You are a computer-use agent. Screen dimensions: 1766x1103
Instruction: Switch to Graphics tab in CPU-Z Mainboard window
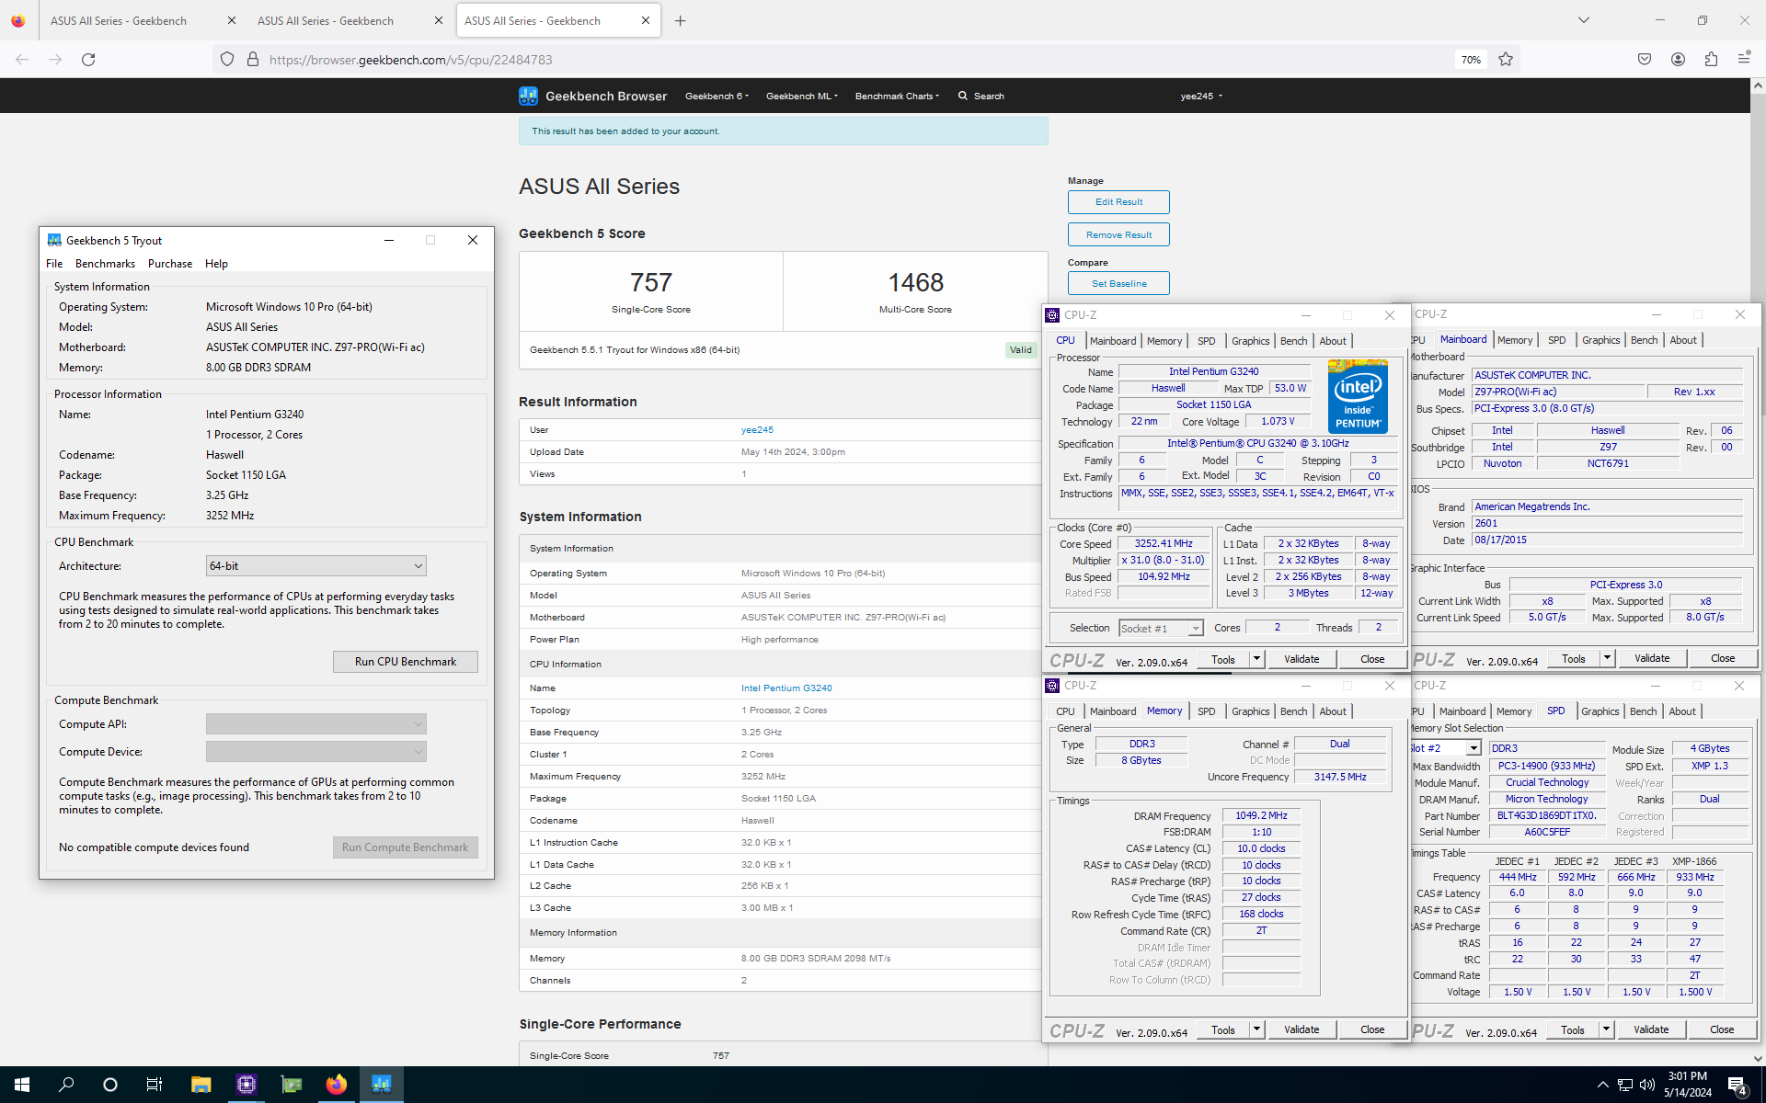tap(1600, 340)
